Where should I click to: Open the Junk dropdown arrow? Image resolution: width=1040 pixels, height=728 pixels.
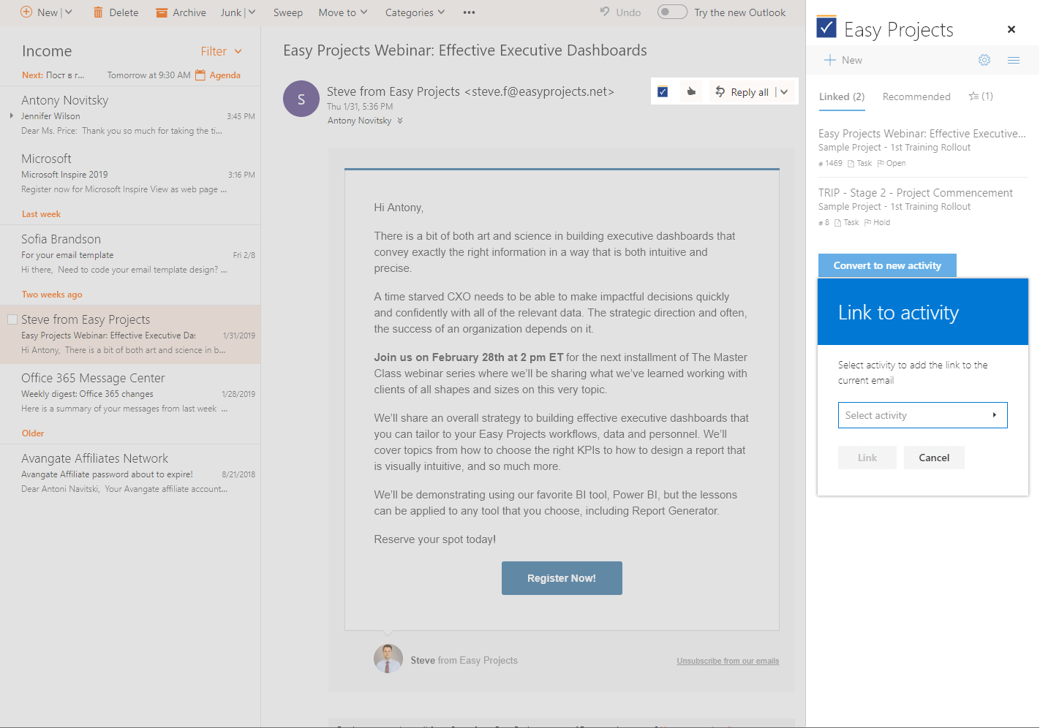click(x=252, y=12)
